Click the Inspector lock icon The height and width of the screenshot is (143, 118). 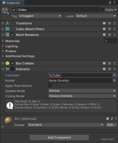pyautogui.click(x=110, y=2)
